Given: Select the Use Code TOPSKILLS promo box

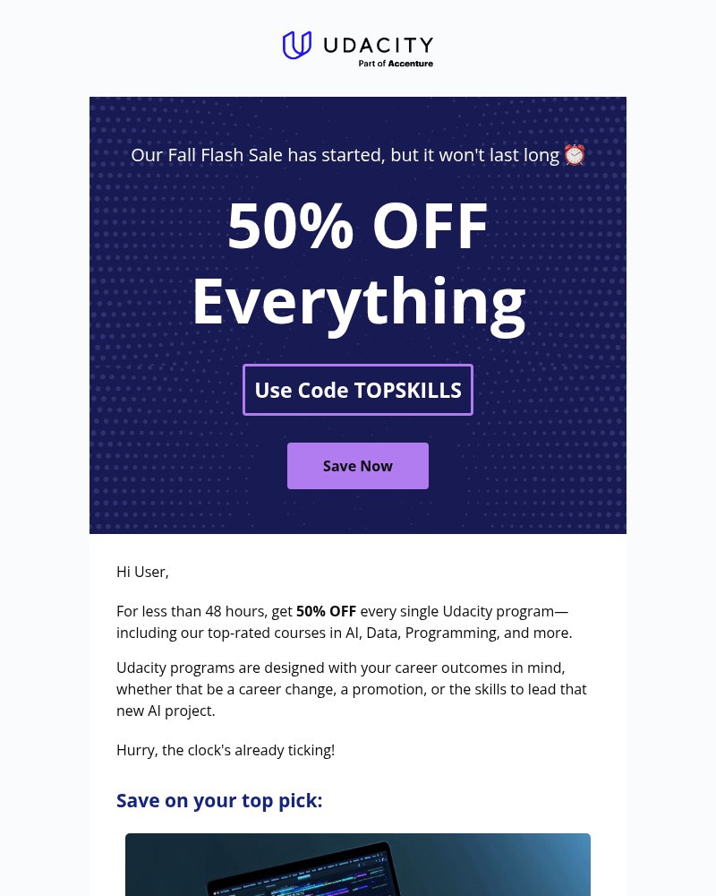Looking at the screenshot, I should [x=358, y=390].
